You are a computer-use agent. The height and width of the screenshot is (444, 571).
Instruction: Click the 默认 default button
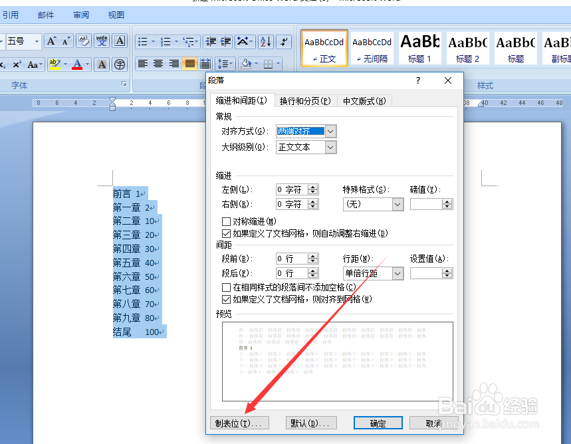[x=311, y=423]
